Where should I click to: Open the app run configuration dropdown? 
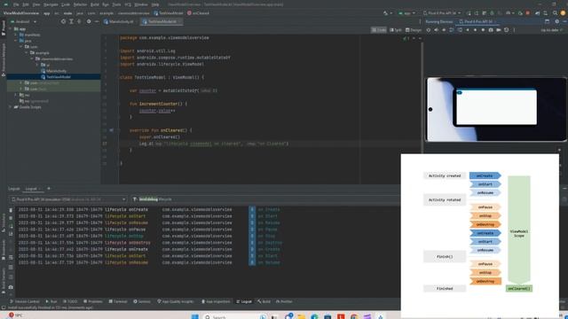[406, 13]
